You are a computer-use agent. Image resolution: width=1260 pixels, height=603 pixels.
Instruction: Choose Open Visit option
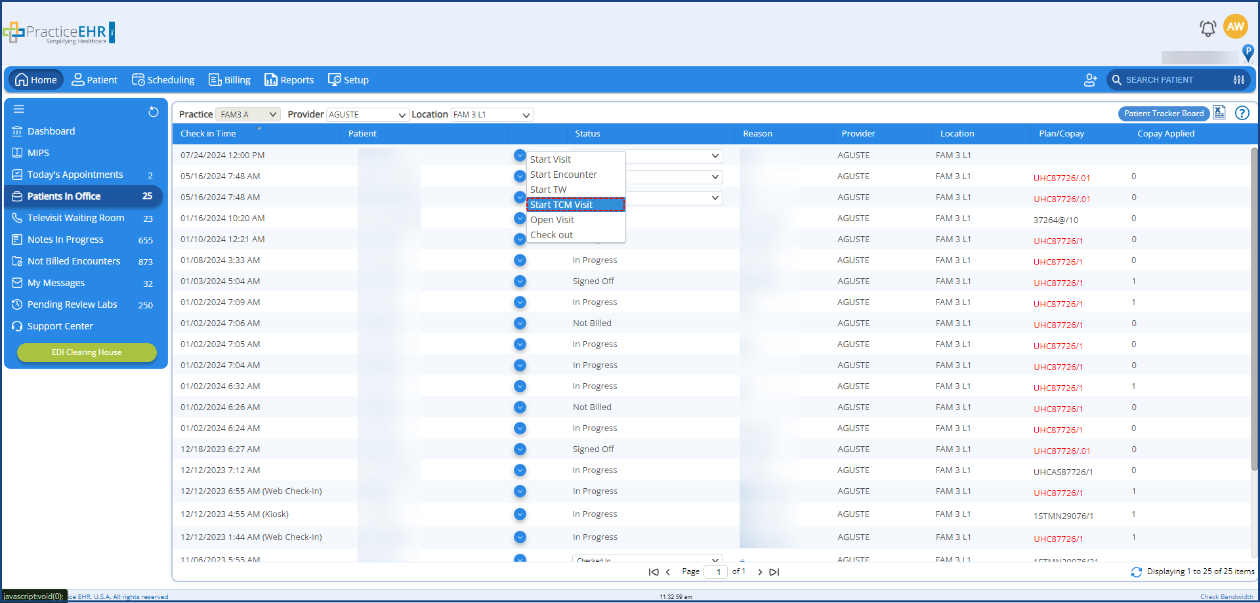point(576,220)
